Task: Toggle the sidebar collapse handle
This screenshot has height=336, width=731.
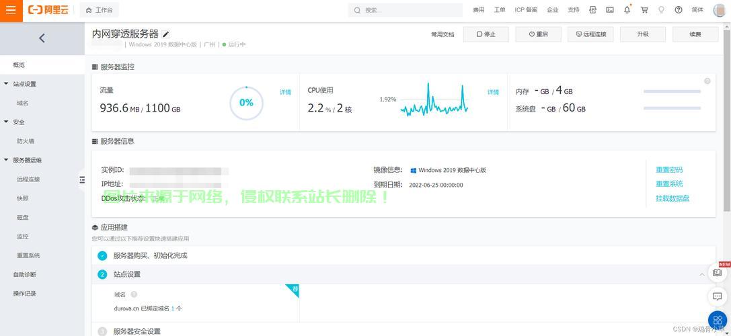Action: [x=82, y=180]
